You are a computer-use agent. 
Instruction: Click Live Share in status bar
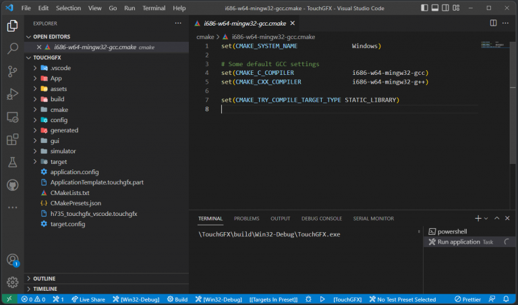88,299
